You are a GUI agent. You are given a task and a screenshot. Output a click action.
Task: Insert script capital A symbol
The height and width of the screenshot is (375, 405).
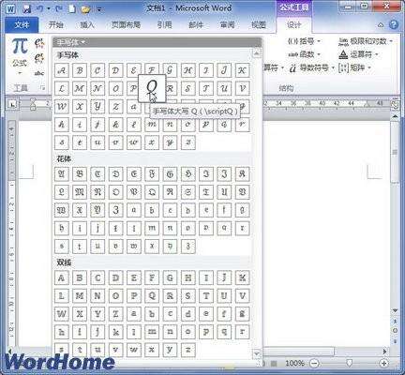[x=62, y=70]
